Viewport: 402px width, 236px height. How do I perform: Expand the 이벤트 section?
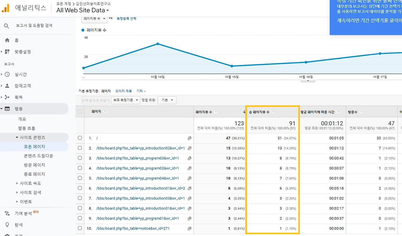click(x=17, y=201)
